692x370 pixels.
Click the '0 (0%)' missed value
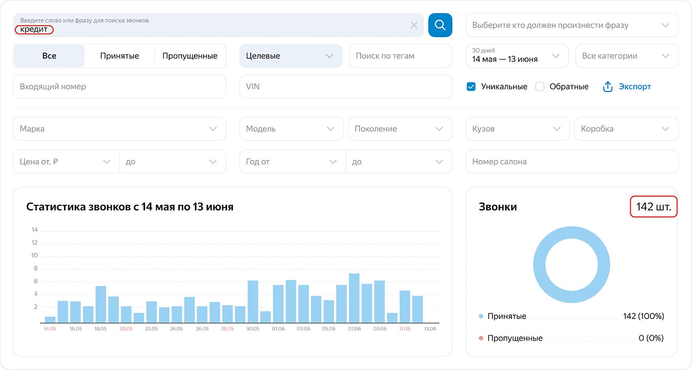tap(651, 338)
